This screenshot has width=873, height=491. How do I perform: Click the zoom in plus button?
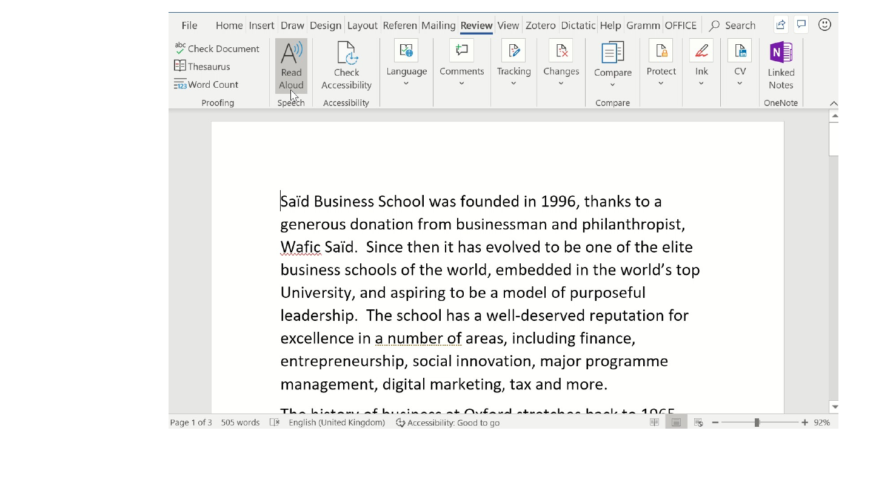[804, 423]
